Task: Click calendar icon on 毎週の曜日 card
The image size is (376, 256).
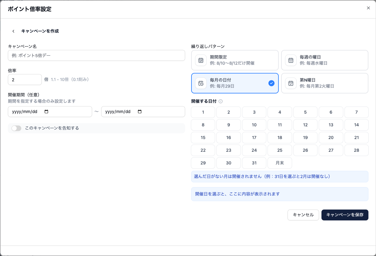Action: click(291, 60)
